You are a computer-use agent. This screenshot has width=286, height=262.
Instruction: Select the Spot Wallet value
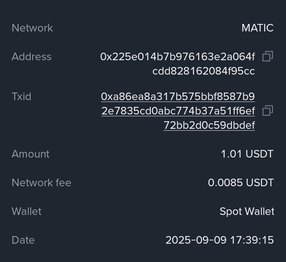coord(247,211)
